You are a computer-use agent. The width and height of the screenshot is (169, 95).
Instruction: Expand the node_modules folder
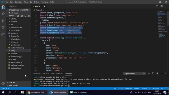[x=19, y=27]
